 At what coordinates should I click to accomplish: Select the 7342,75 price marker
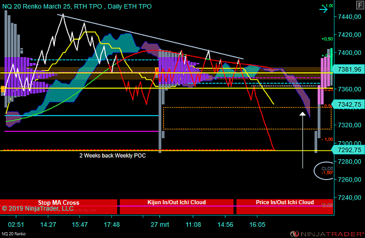[349, 104]
